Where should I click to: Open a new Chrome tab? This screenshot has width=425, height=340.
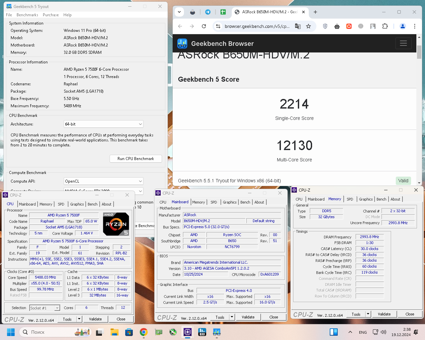pyautogui.click(x=315, y=12)
